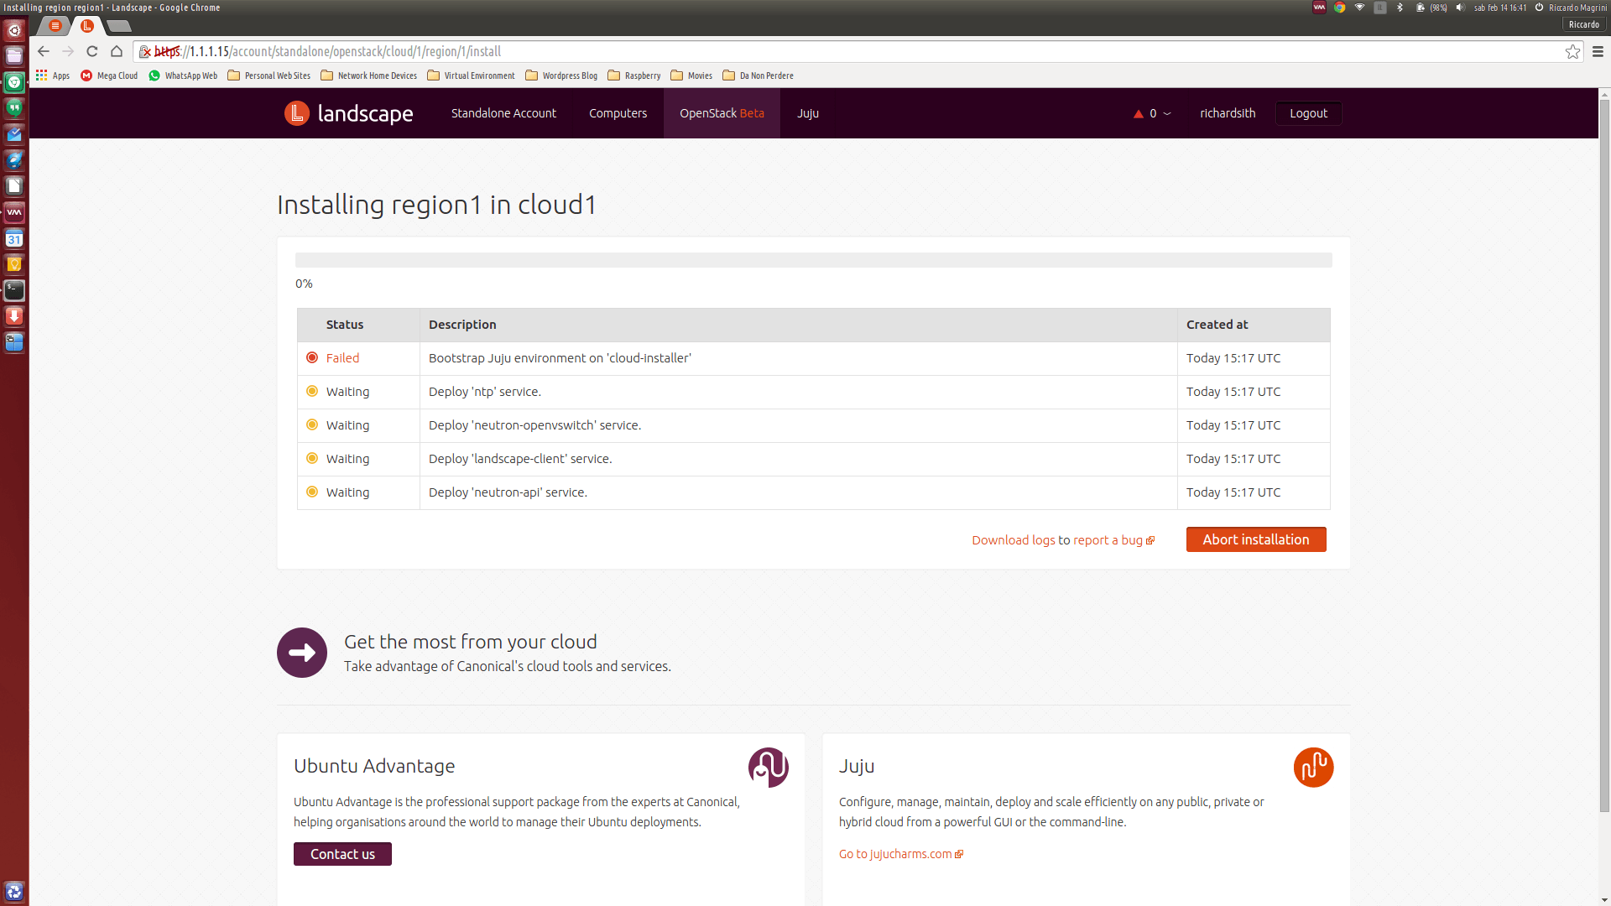
Task: Open the Raspberry bookmark folder
Action: [634, 75]
